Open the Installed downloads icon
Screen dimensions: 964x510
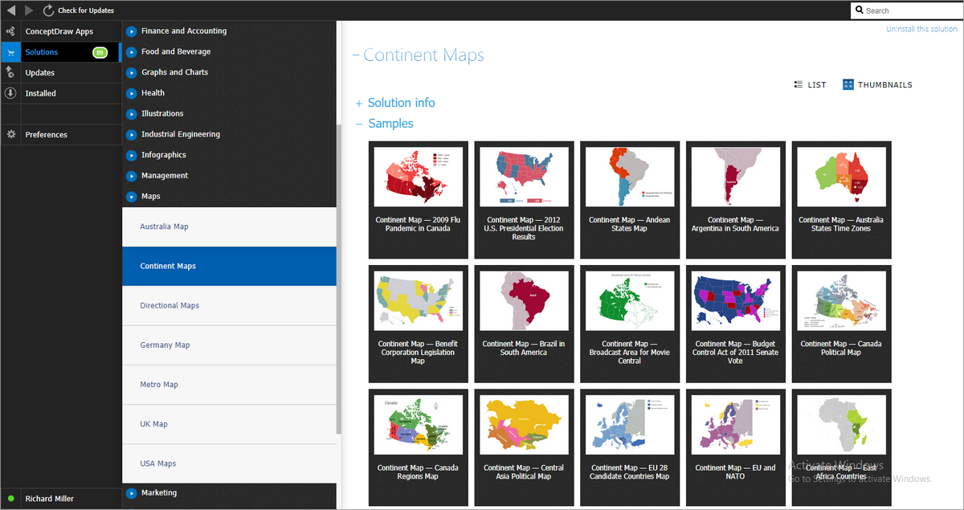click(x=10, y=92)
